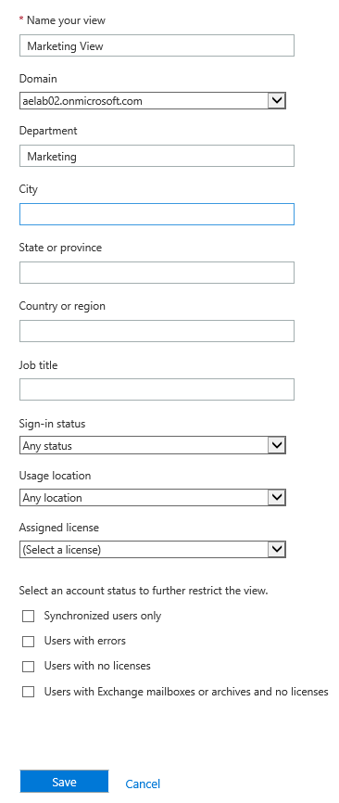
Task: Tick Users with no licenses checkbox
Action: click(28, 667)
